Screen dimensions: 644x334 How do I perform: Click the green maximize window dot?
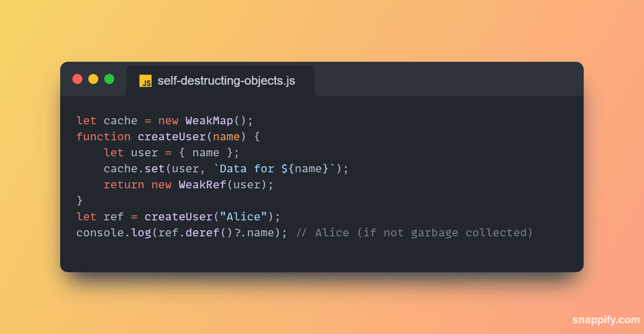click(x=109, y=79)
